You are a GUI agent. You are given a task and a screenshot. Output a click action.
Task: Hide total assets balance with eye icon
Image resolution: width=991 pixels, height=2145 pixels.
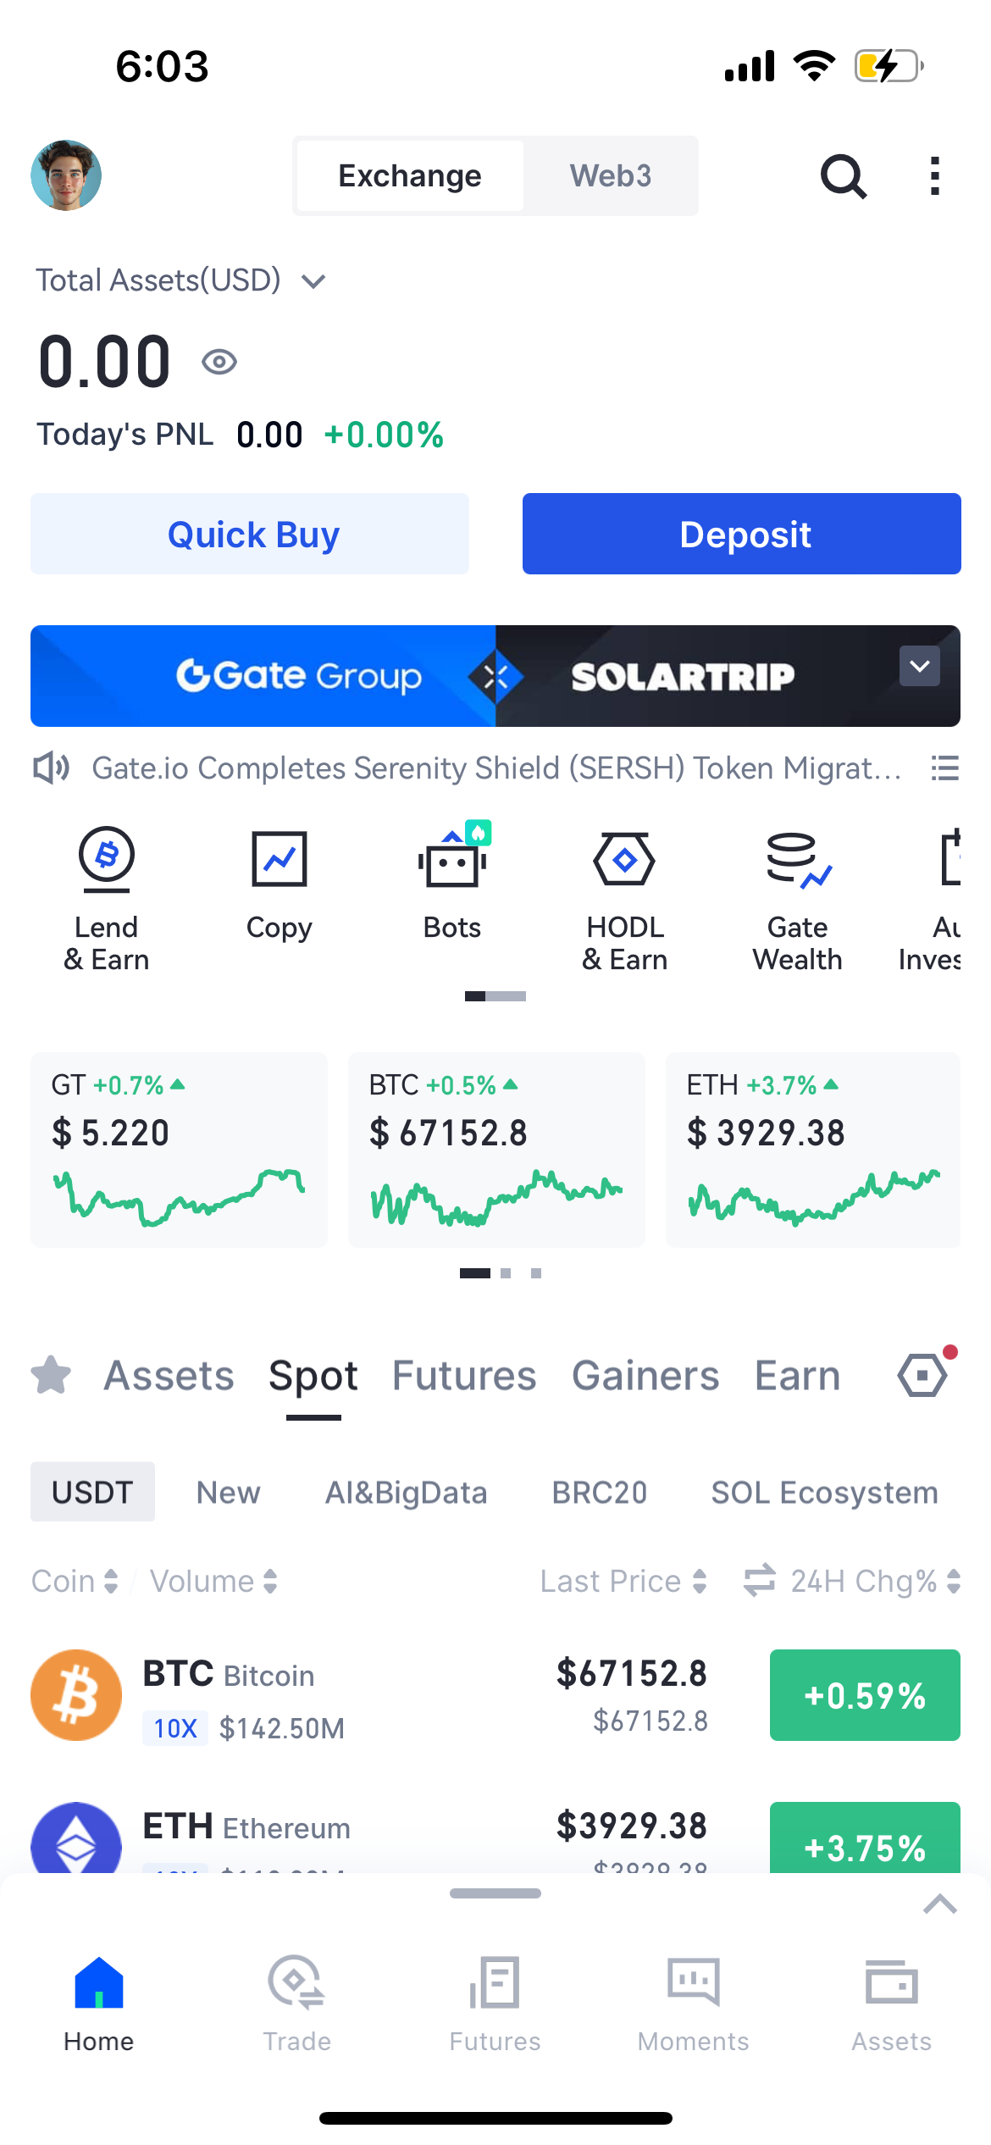219,363
